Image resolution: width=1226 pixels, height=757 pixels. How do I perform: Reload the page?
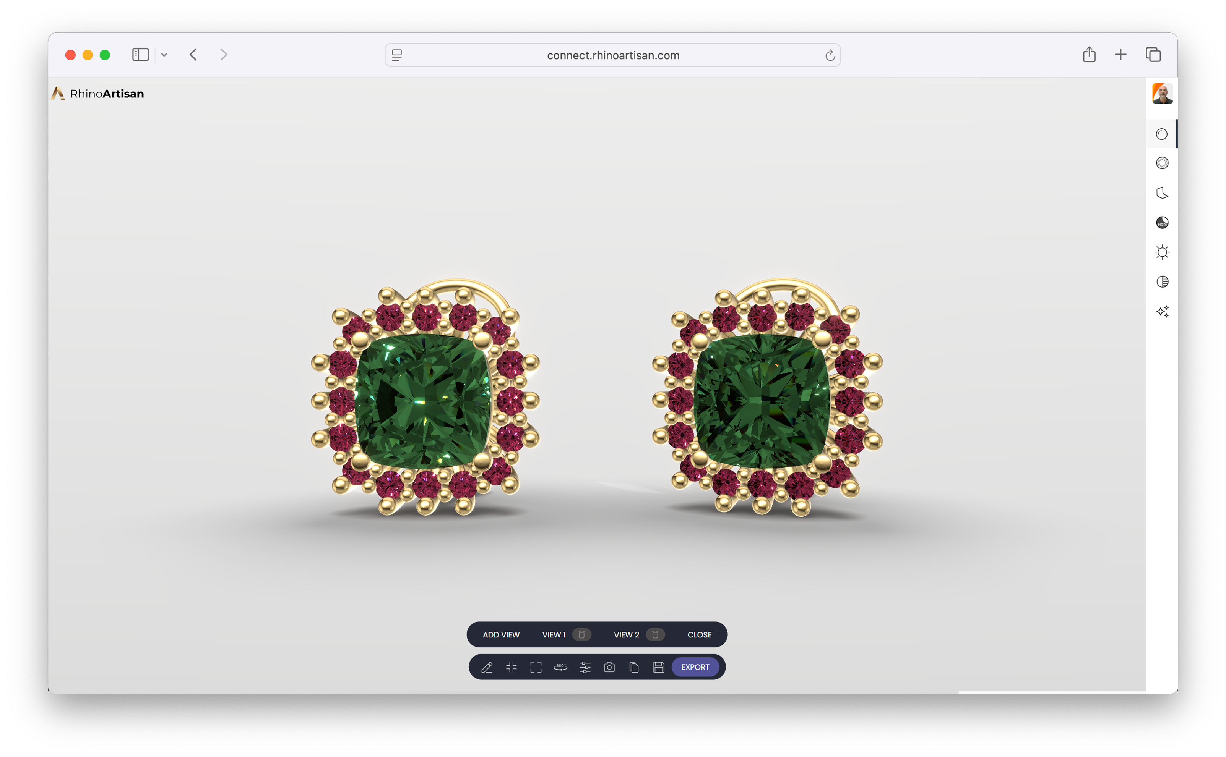pos(830,55)
